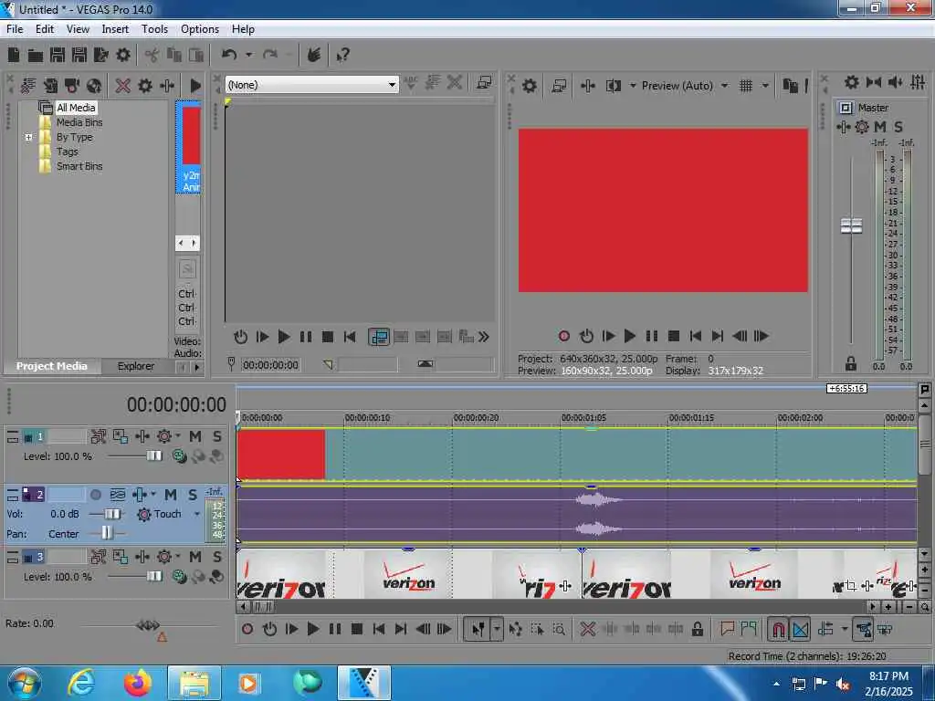
Task: Arm audio track 2 for record
Action: point(95,495)
